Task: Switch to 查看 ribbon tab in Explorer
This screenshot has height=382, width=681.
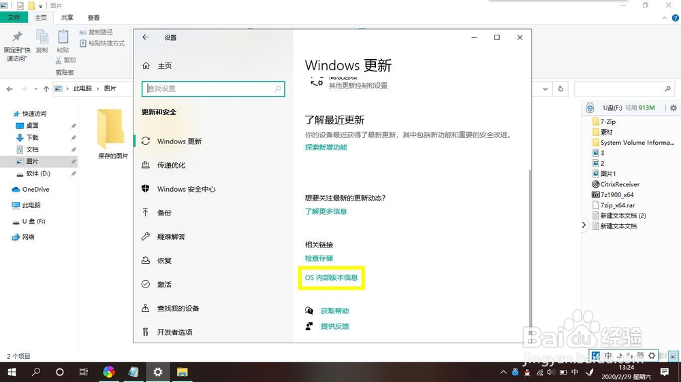Action: tap(93, 18)
